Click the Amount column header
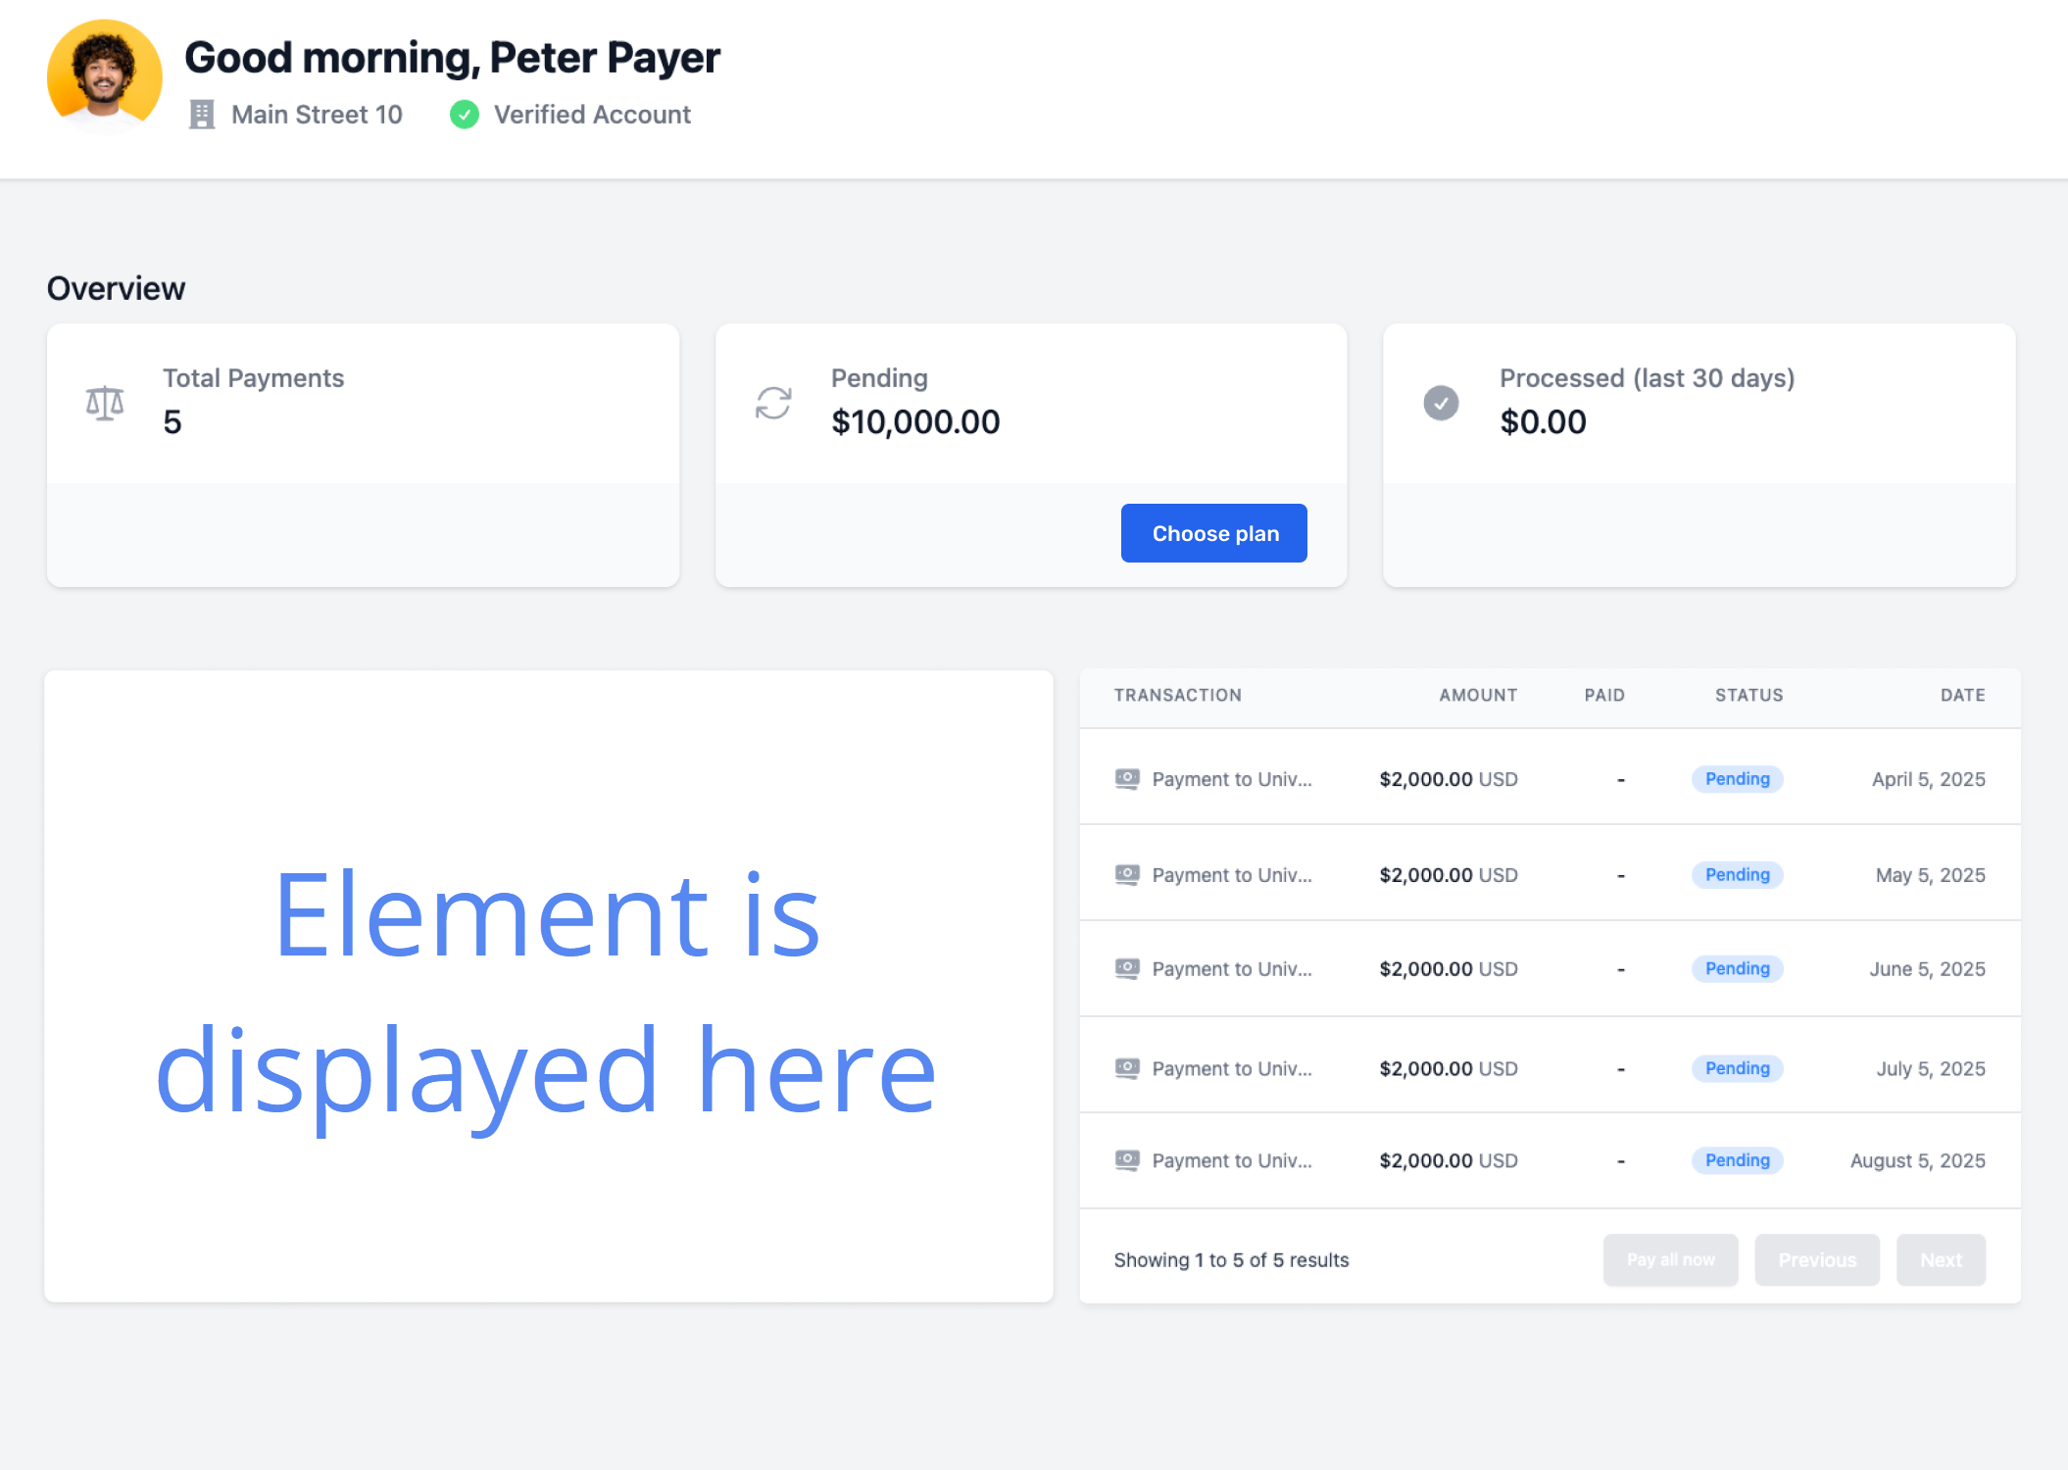The image size is (2068, 1470). pyautogui.click(x=1477, y=695)
